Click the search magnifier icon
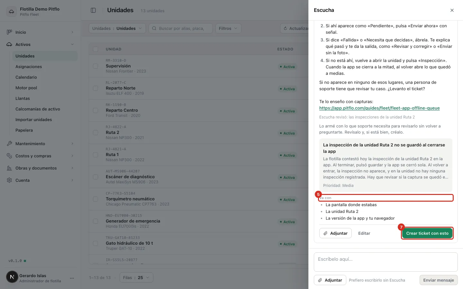The height and width of the screenshot is (289, 463). coord(154,28)
